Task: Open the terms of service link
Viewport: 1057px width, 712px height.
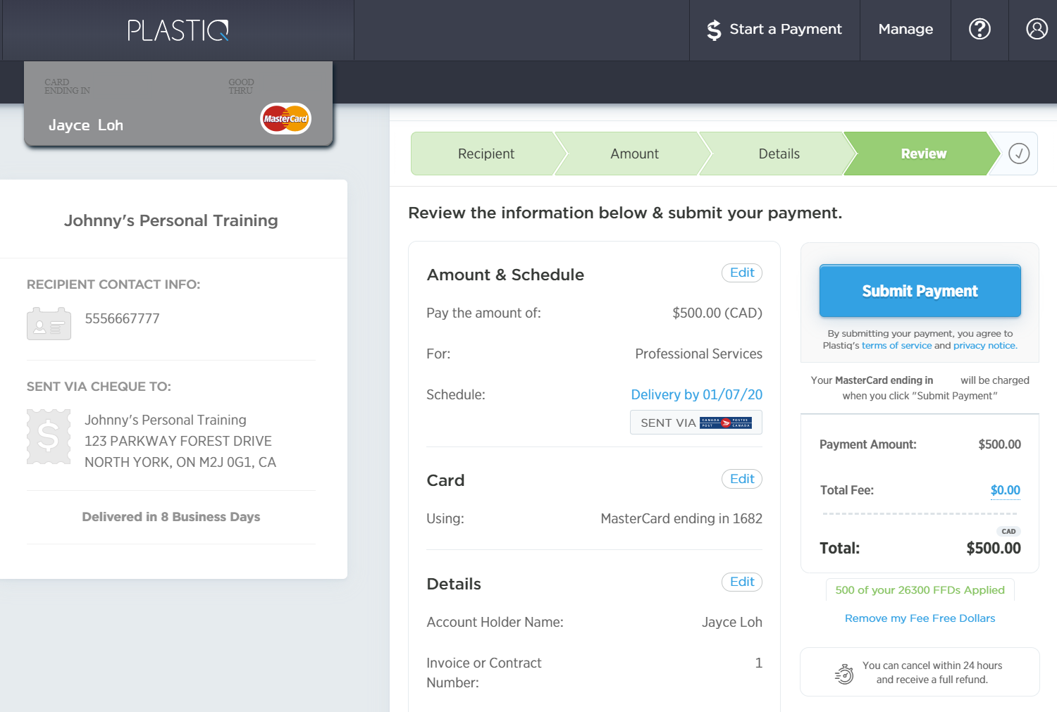Action: tap(896, 346)
